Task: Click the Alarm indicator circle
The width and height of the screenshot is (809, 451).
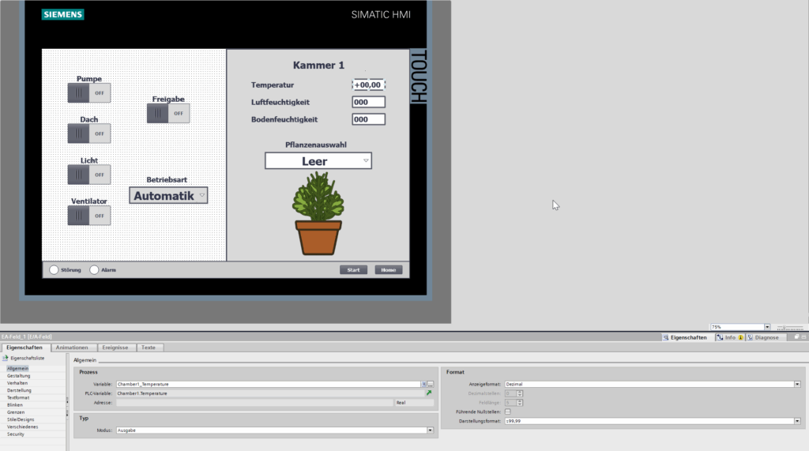Action: [94, 270]
